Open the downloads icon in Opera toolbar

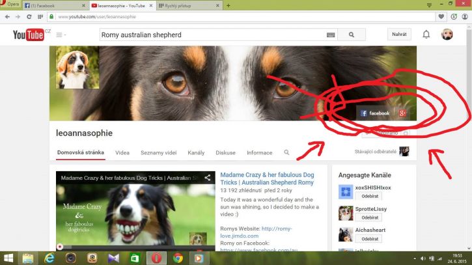454,17
